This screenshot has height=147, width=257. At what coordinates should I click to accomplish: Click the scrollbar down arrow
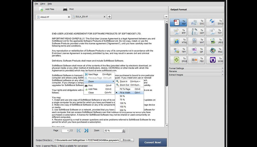(x=167, y=126)
